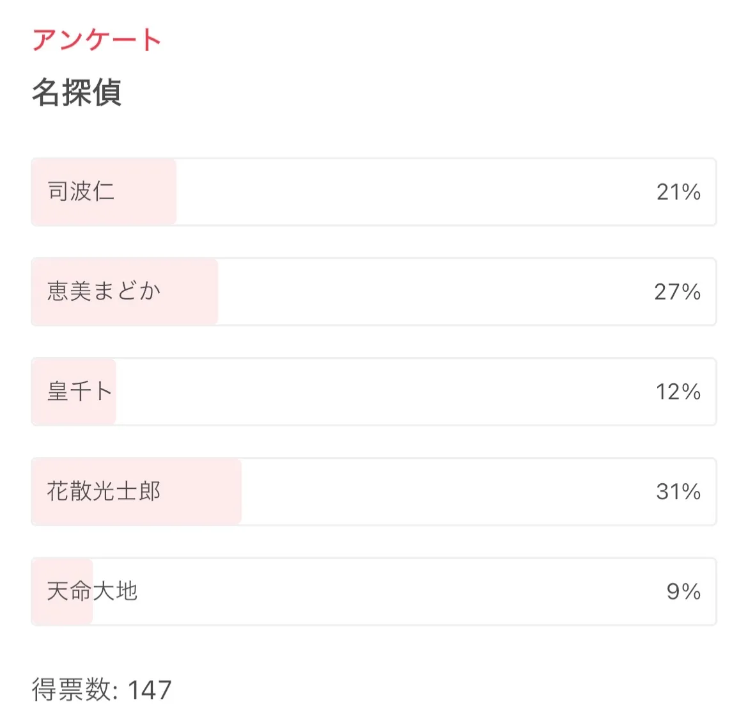748x727 pixels.
Task: Click the アンケート header link
Action: 97,40
